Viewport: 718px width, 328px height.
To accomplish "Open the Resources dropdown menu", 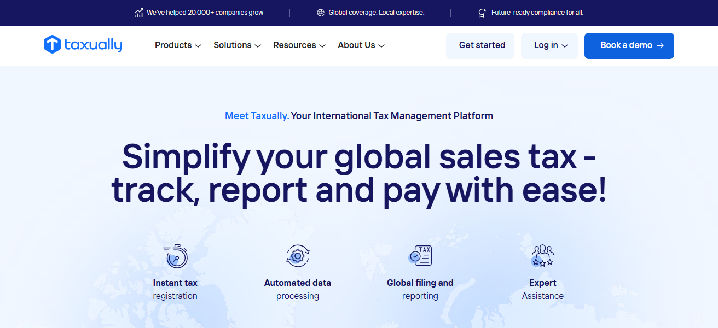I will pyautogui.click(x=299, y=45).
